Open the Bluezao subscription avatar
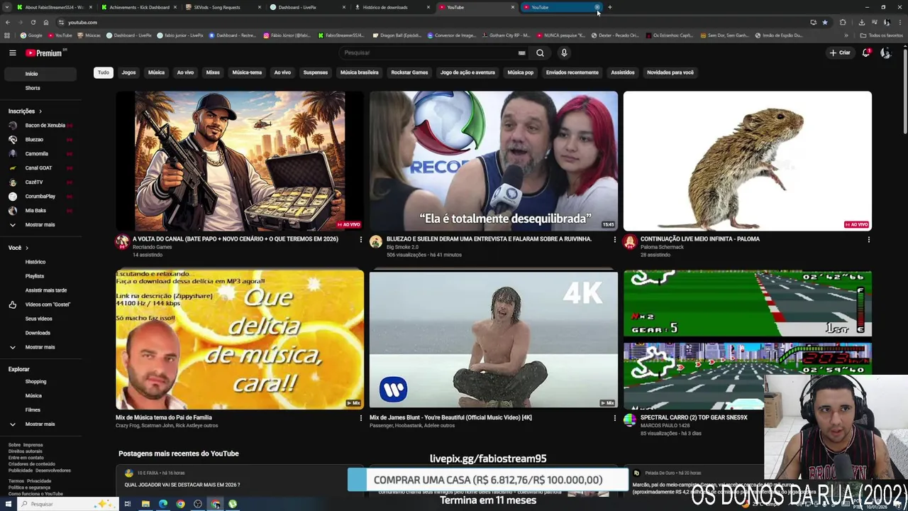This screenshot has width=908, height=511. (x=13, y=139)
